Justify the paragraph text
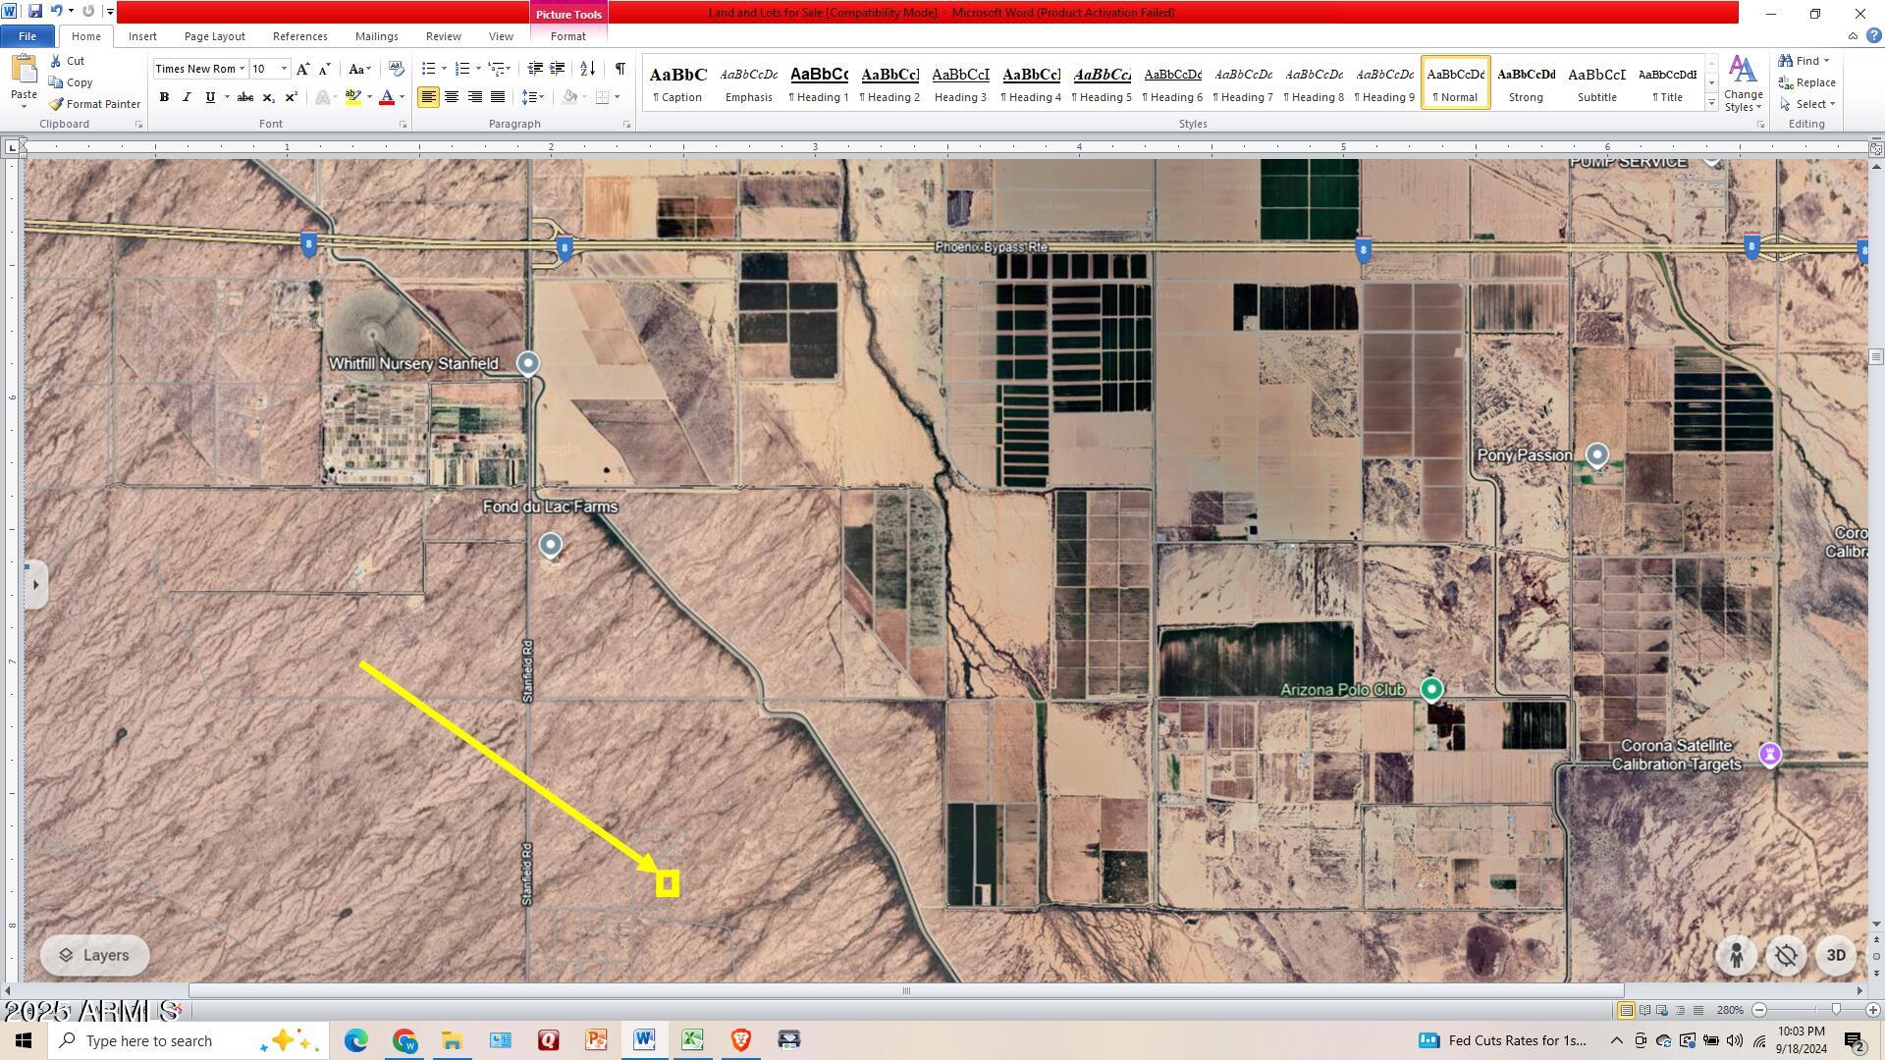The image size is (1885, 1060). 498,97
